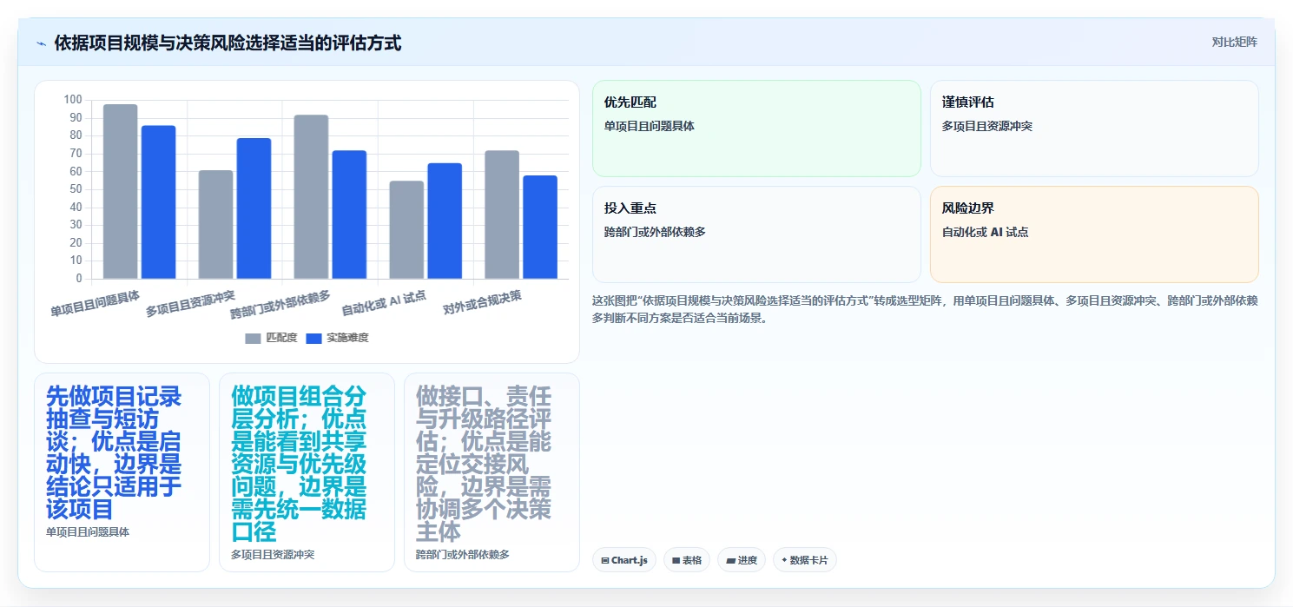Click the teal card 做项目组合分层分析

(307, 472)
